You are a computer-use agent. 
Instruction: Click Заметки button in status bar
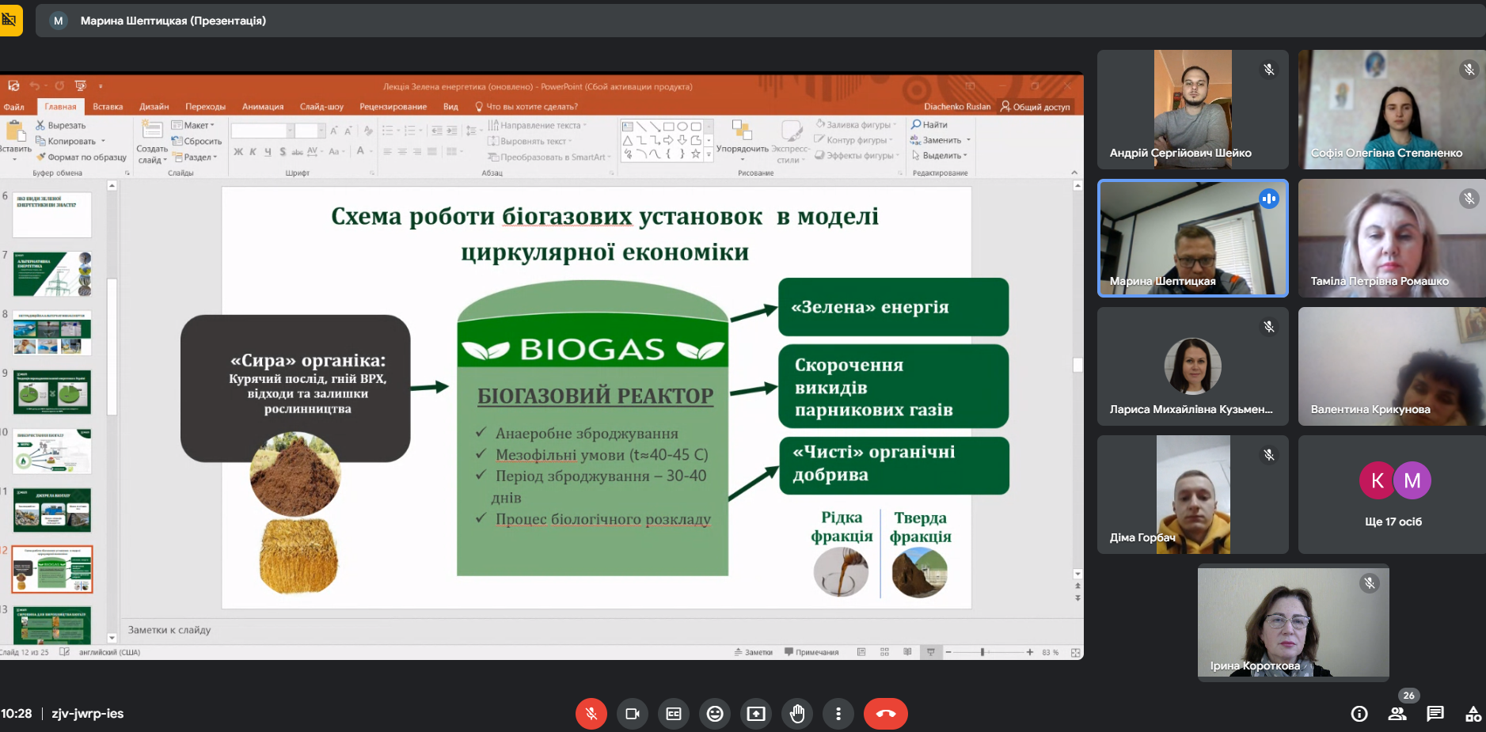[x=753, y=652]
